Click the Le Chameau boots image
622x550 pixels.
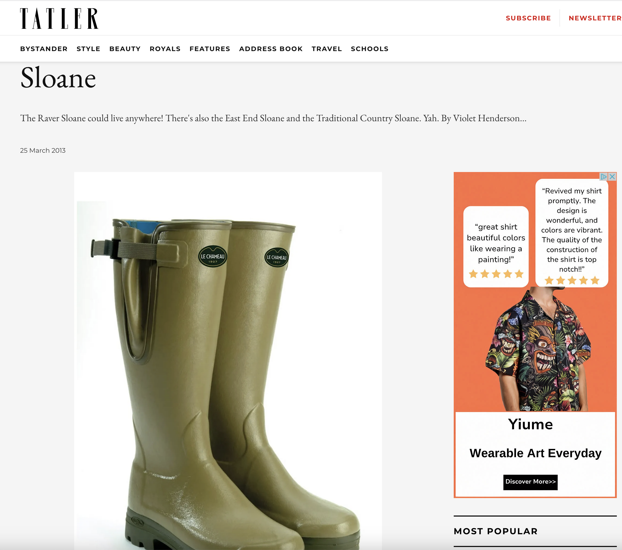228,361
